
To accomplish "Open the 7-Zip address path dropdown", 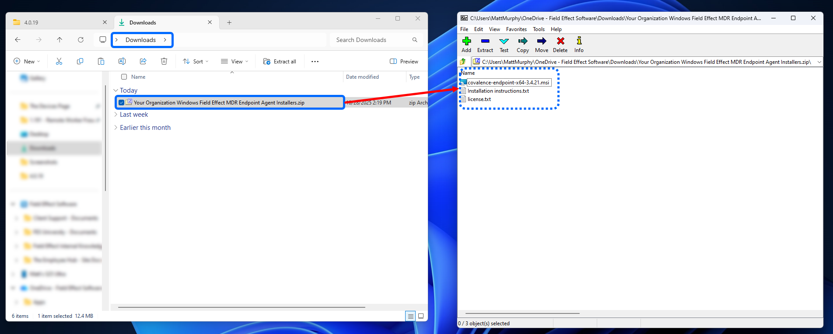I will pos(819,62).
